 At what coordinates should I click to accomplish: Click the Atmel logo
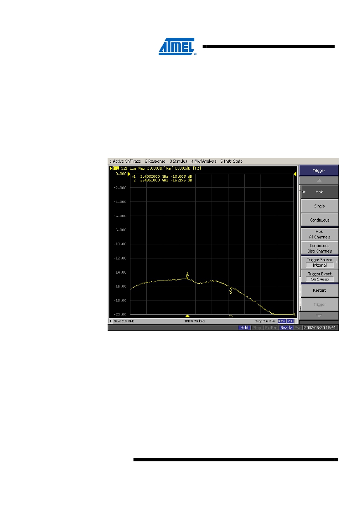pos(177,47)
